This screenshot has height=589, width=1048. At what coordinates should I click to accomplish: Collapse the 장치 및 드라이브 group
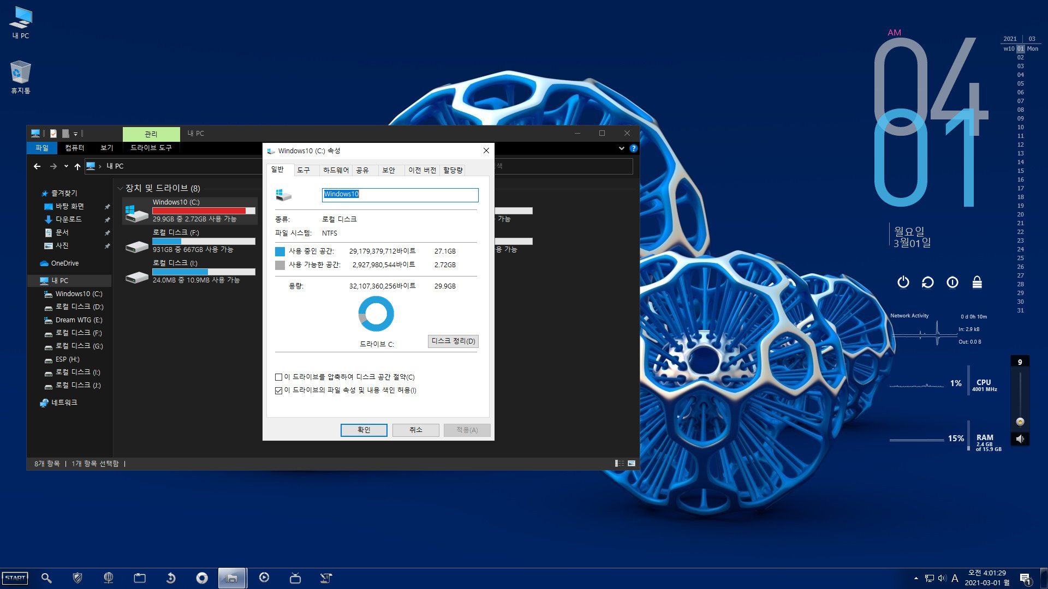tap(120, 189)
